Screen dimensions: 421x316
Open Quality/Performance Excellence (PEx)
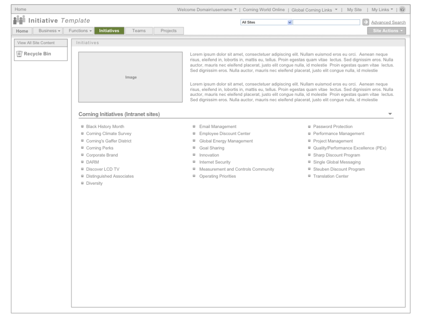[349, 148]
